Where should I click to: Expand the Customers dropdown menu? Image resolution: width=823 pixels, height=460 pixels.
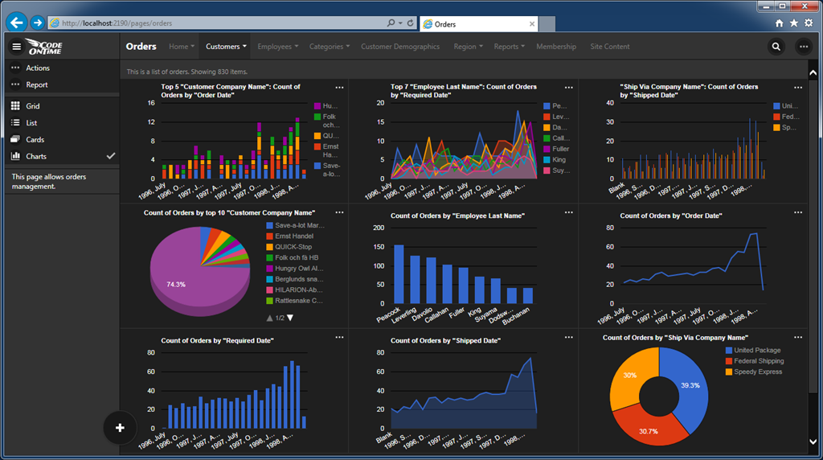(x=226, y=47)
